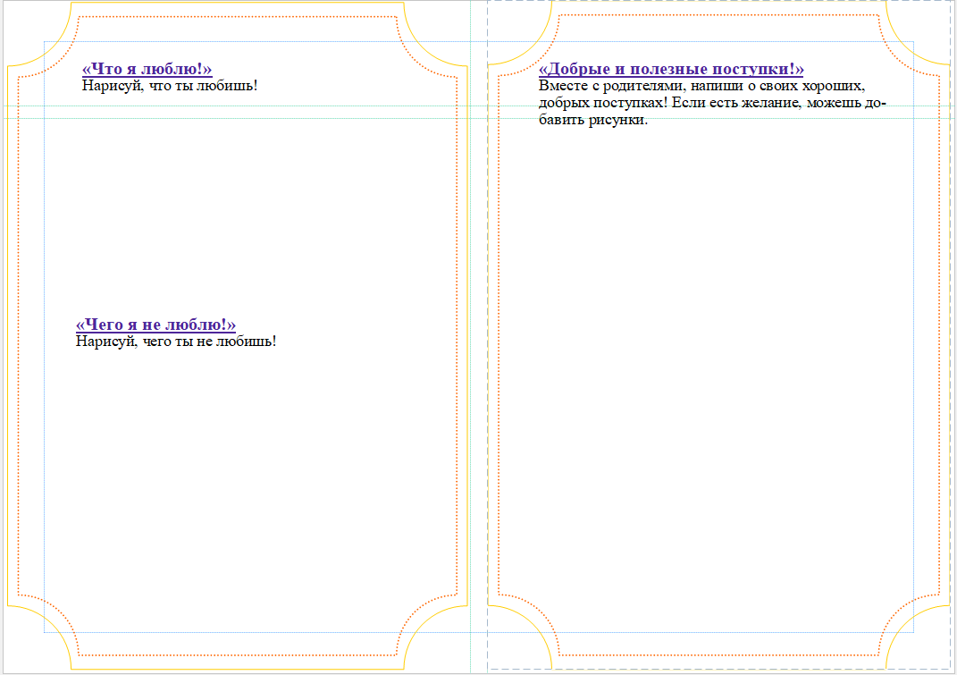Screen dimensions: 957x675
Task: Select the horizontal cyan guide below the headings
Action: (268, 118)
